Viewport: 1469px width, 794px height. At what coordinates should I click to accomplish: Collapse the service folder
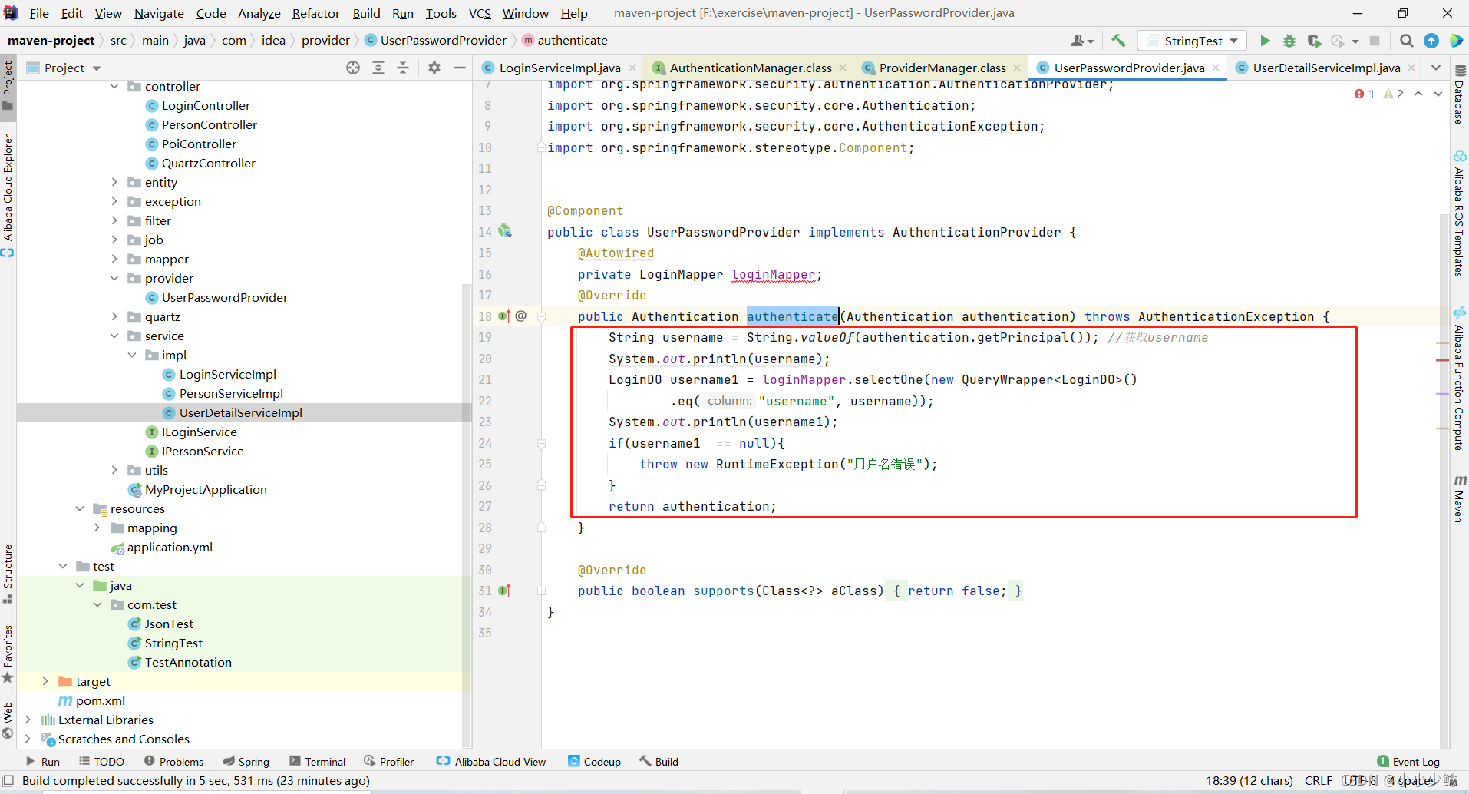click(x=114, y=336)
